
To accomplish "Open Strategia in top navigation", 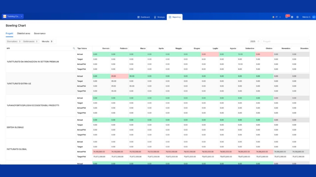I will tap(159, 17).
